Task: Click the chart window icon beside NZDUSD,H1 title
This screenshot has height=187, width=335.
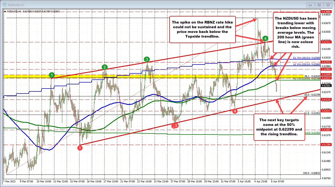Action: [4, 4]
